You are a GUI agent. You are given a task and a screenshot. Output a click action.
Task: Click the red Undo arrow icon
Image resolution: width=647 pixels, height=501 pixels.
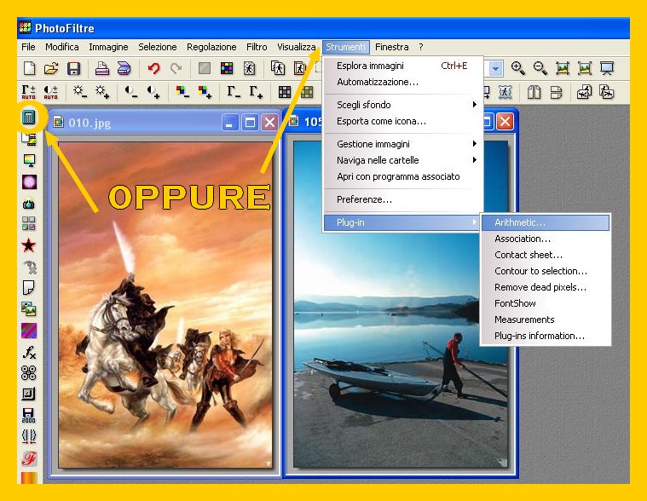point(153,69)
